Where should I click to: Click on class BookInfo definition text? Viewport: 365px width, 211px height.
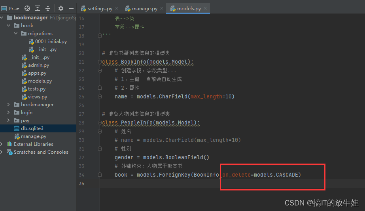148,62
